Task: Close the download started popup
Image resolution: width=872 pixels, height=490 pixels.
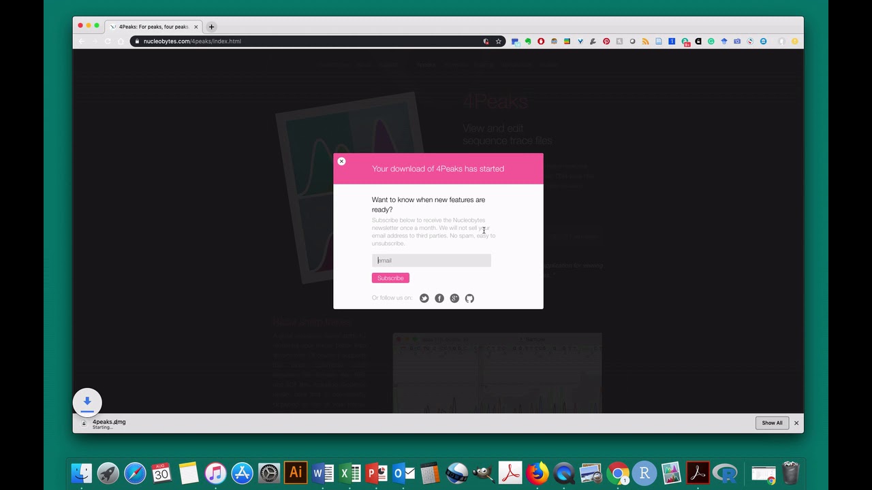Action: pyautogui.click(x=341, y=161)
